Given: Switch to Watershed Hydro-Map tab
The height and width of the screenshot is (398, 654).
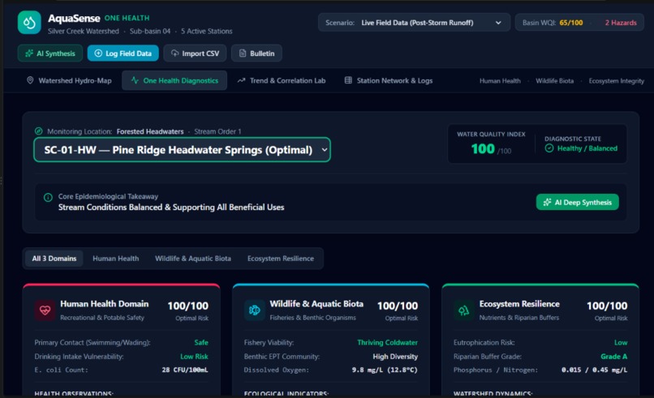Looking at the screenshot, I should coord(69,80).
